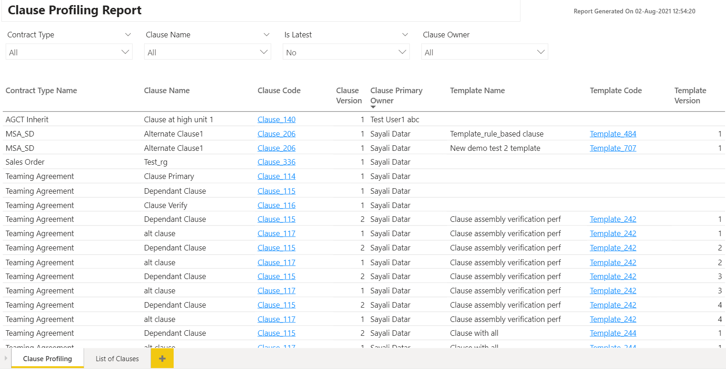This screenshot has height=369, width=726.
Task: Add a new report page with plus icon
Action: [162, 358]
